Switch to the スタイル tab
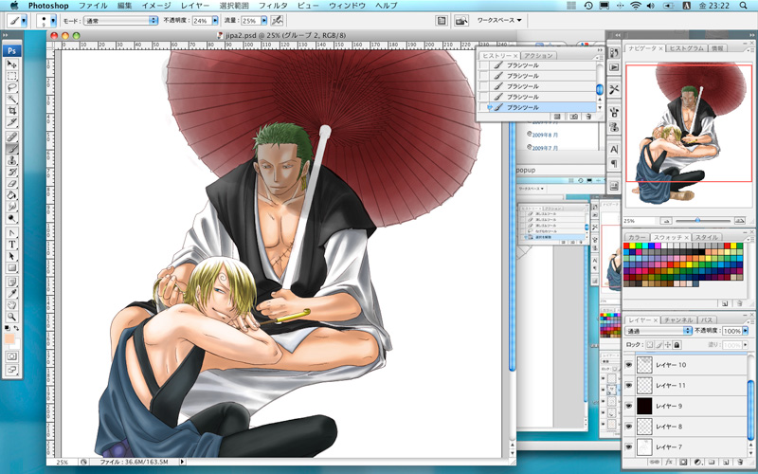Viewport: 758px width, 474px height. (x=706, y=238)
